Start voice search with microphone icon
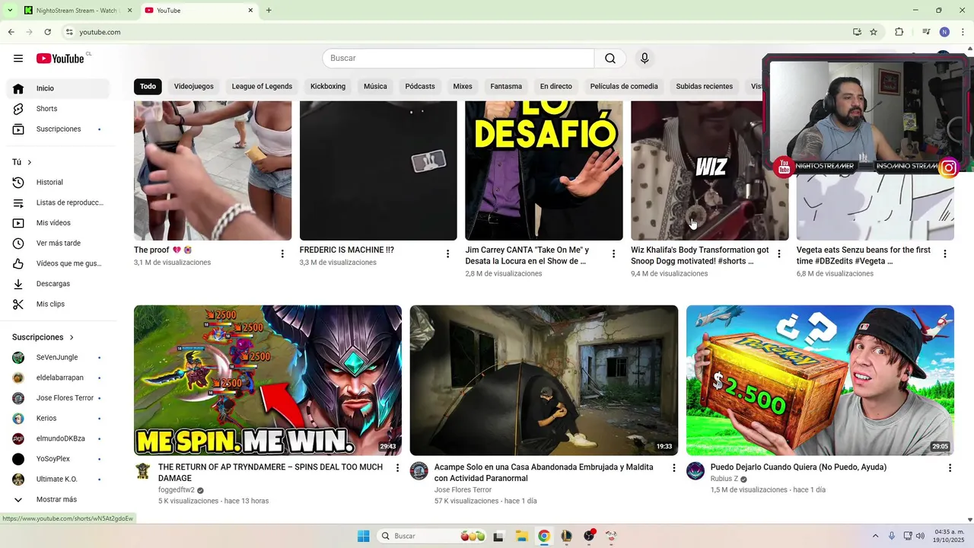This screenshot has width=974, height=548. point(645,59)
